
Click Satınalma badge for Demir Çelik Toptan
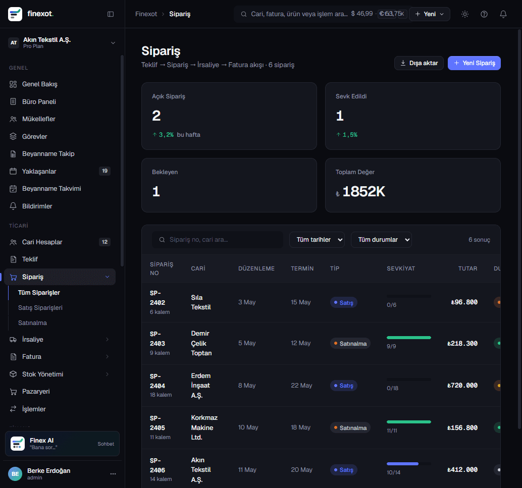350,344
